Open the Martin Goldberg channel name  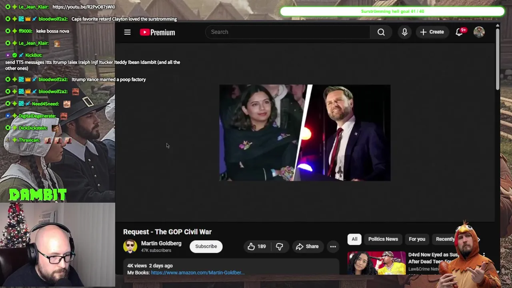click(161, 243)
